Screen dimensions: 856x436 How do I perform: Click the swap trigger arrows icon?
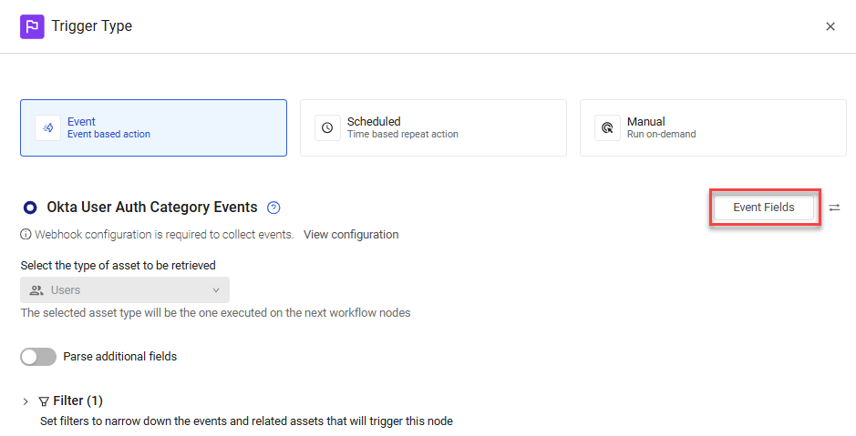(834, 208)
